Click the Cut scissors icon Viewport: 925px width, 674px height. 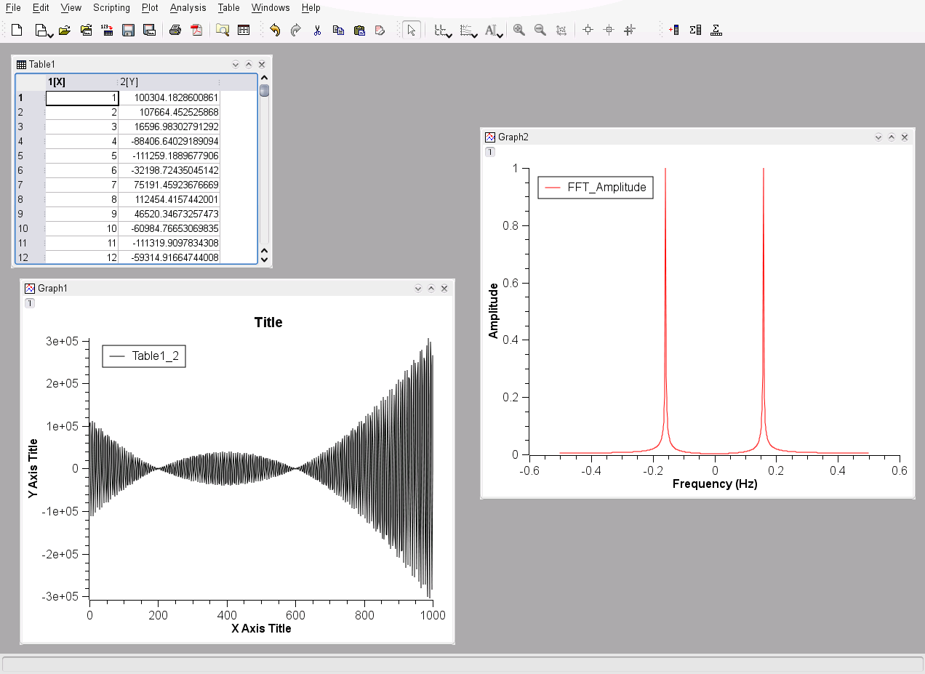click(x=317, y=30)
